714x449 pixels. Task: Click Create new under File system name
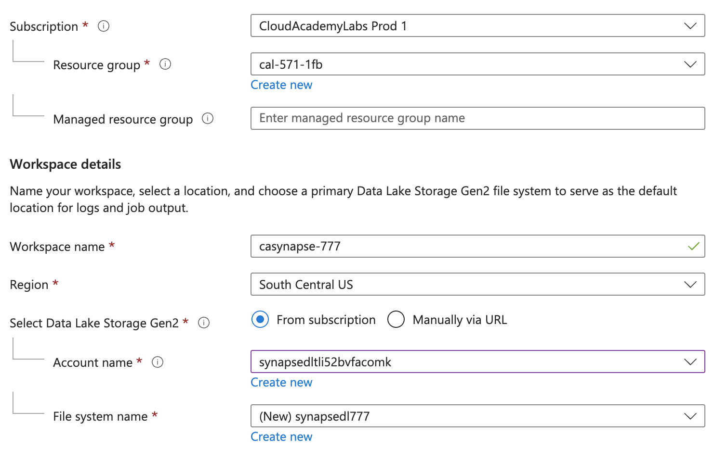point(281,437)
